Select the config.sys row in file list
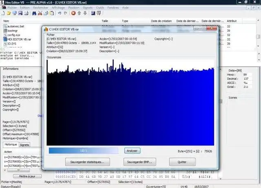The width and height of the screenshot is (261, 188). [x=13, y=35]
